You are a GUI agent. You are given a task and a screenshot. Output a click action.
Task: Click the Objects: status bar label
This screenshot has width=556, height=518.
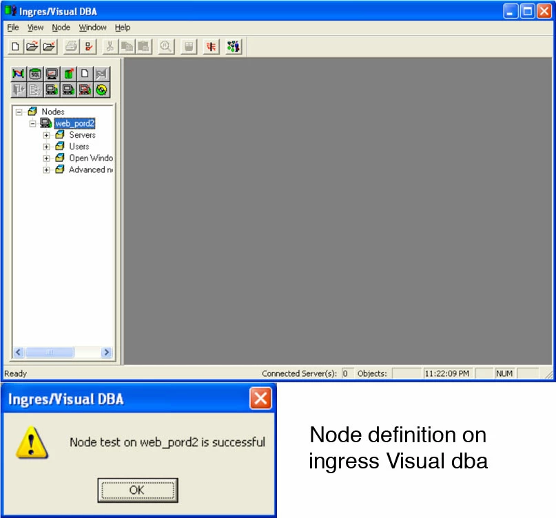click(x=372, y=374)
